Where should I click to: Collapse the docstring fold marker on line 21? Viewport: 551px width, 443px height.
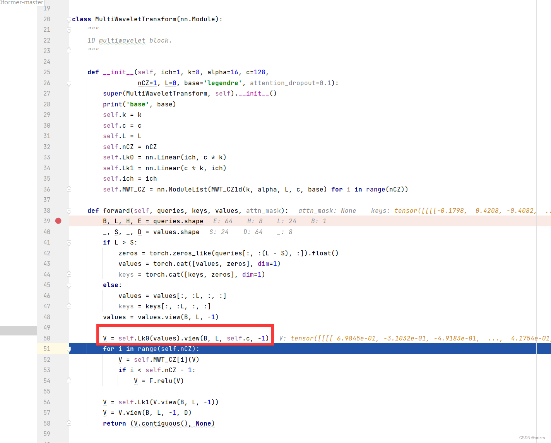click(69, 30)
